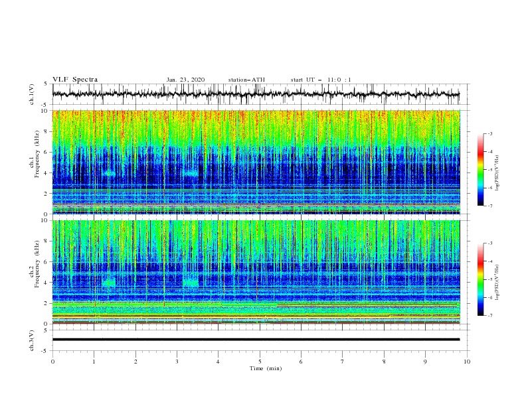Click the 'start UT = 11:0 :1' label

321,80
